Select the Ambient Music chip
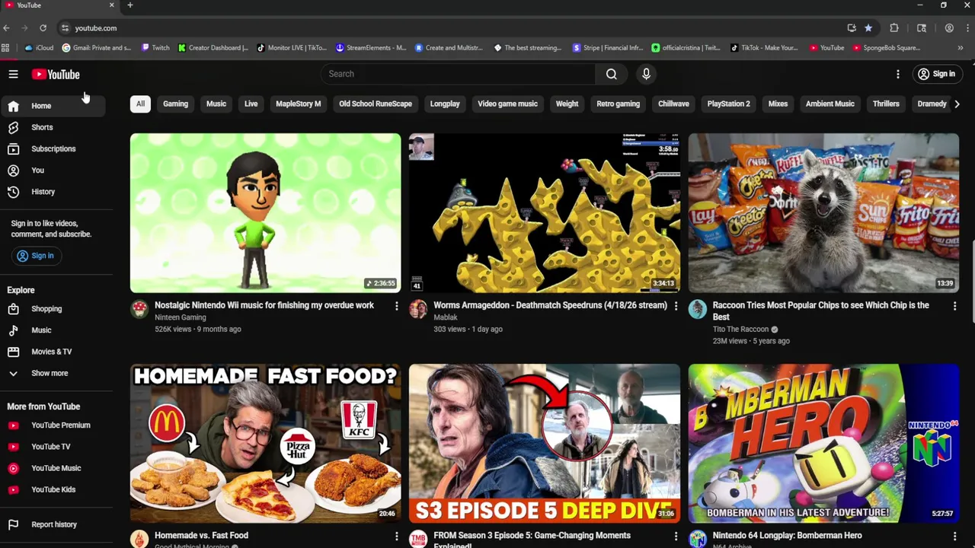 [830, 104]
